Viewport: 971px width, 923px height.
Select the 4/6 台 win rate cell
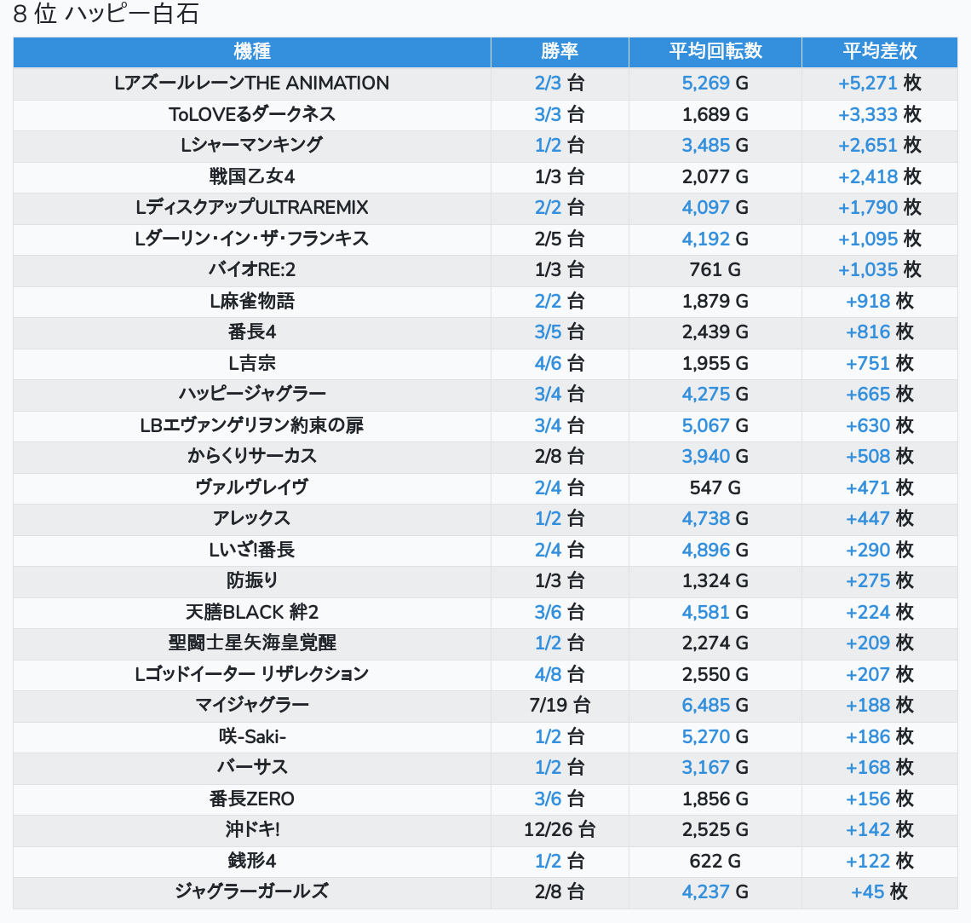560,363
